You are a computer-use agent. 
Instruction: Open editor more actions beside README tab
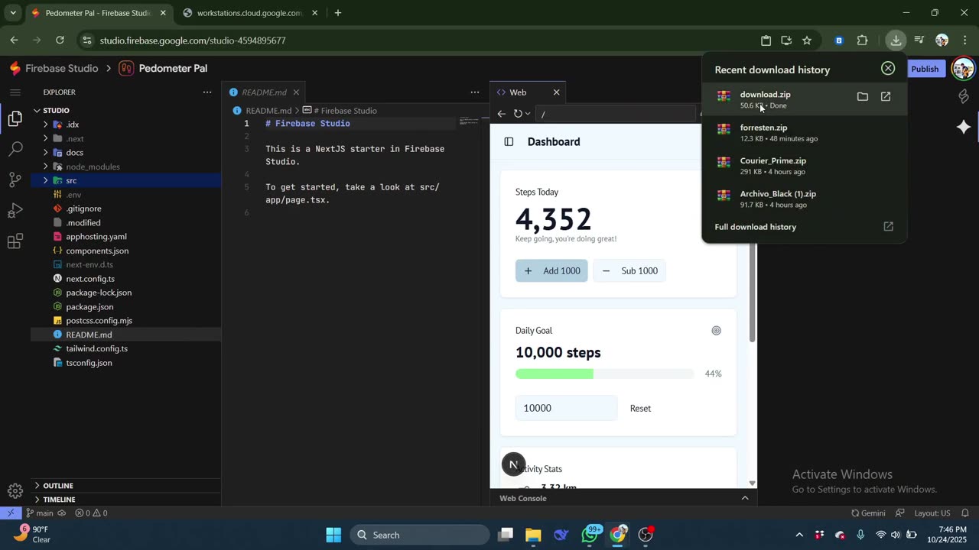(x=475, y=92)
